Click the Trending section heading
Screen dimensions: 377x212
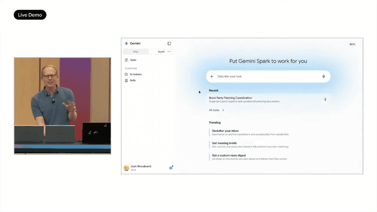215,122
